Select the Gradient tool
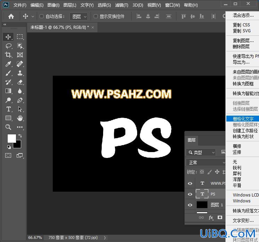 (x=8, y=91)
